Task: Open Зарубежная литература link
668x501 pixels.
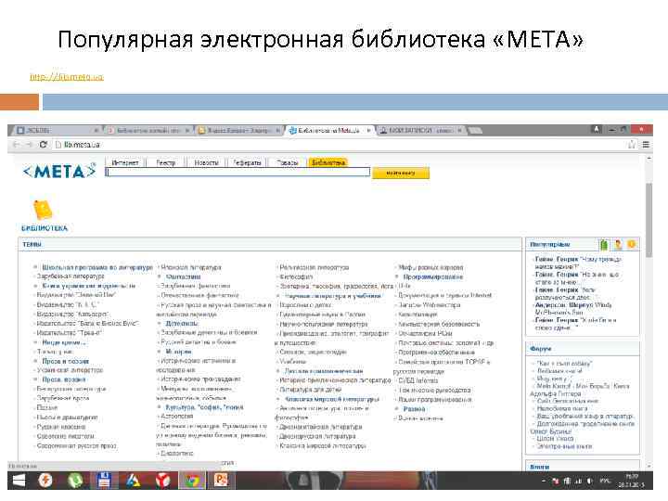Action: point(71,276)
